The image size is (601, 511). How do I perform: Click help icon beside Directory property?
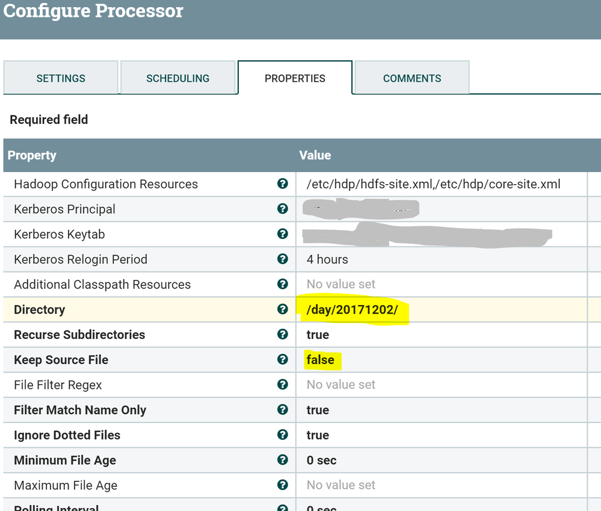[x=282, y=309]
